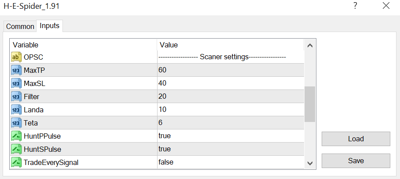Select the TradeEverySignal false value
Screen dimensions: 400x179
tap(166, 162)
